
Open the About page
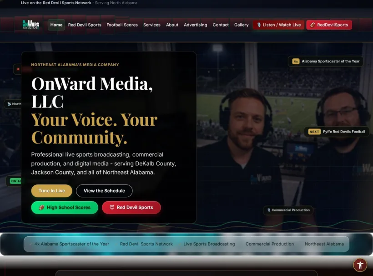(x=172, y=25)
